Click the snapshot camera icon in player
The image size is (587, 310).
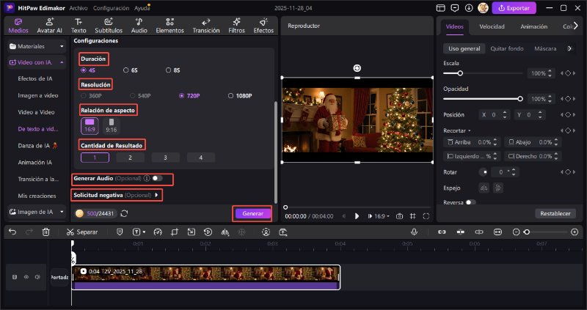399,216
